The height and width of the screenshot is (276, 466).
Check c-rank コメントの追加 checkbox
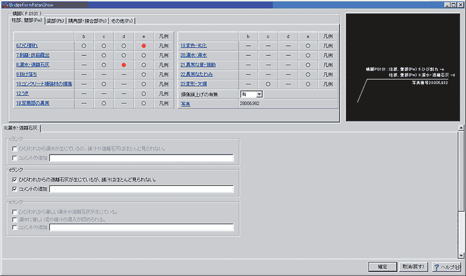(14, 158)
